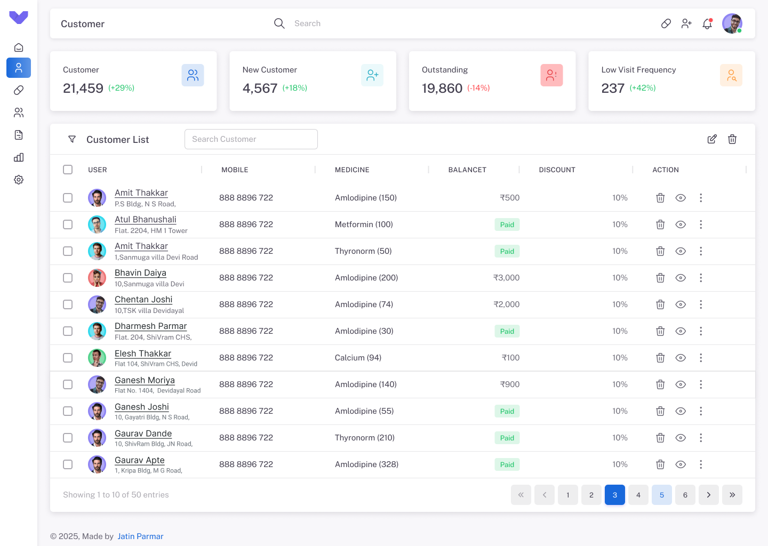
Task: Open the Jatin Parmar footer link
Action: click(140, 536)
